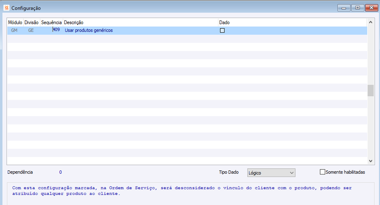Click the scroll up arrow of list
Image resolution: width=380 pixels, height=205 pixels.
(x=371, y=22)
